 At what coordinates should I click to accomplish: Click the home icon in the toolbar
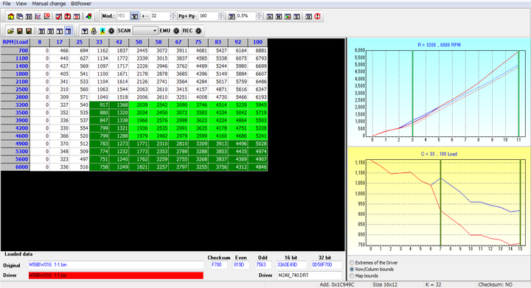coord(11,16)
